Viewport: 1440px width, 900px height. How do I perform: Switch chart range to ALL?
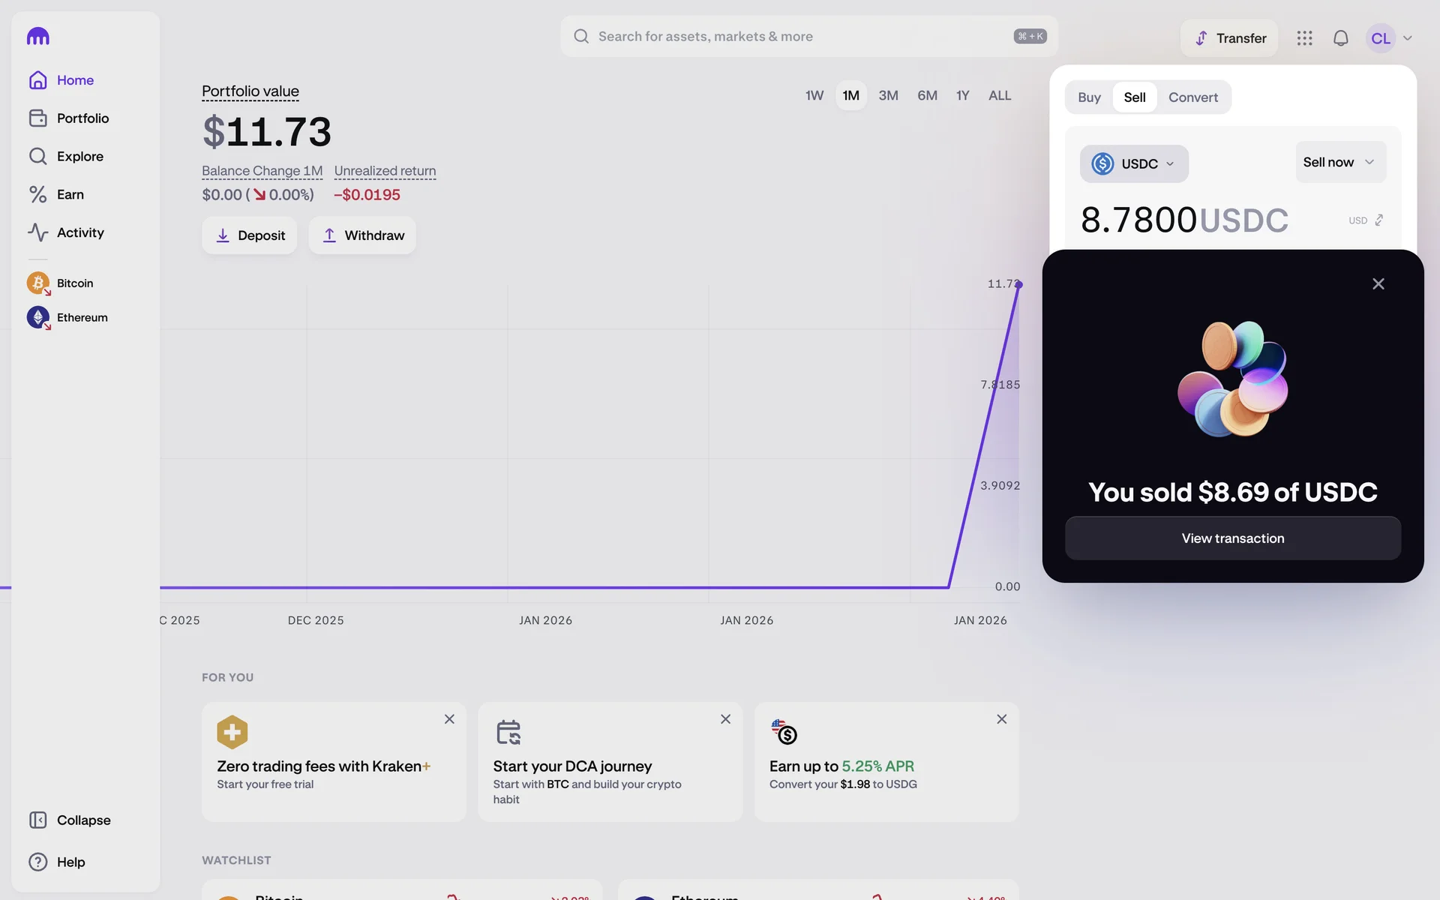coord(999,96)
